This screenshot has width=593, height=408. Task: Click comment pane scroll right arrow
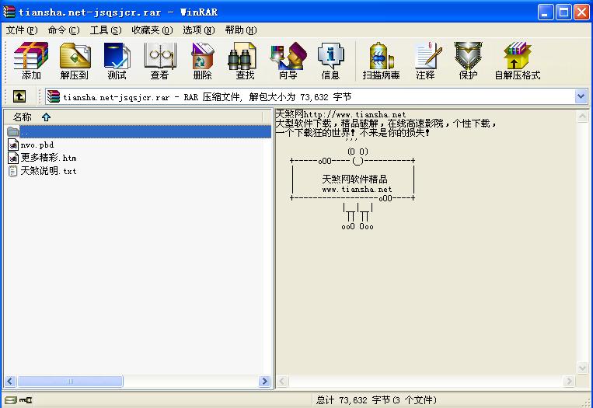pos(568,381)
